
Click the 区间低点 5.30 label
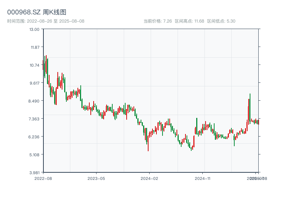point(221,21)
